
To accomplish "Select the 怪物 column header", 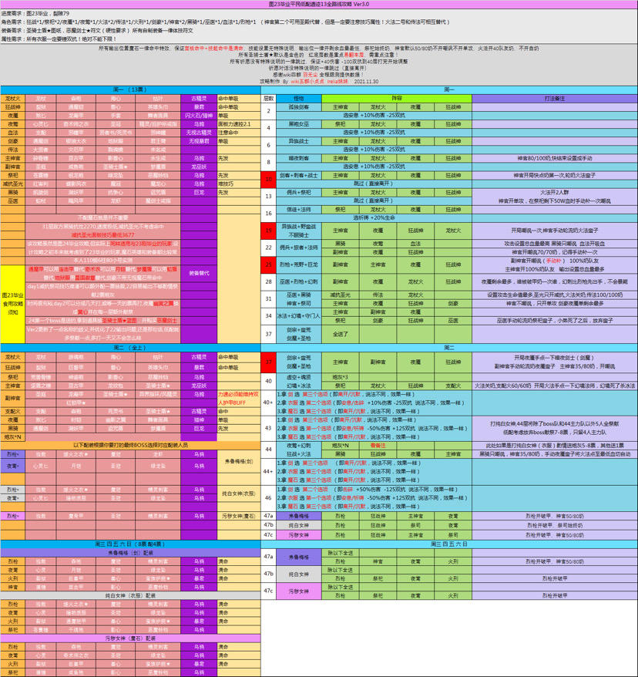I will [x=298, y=99].
